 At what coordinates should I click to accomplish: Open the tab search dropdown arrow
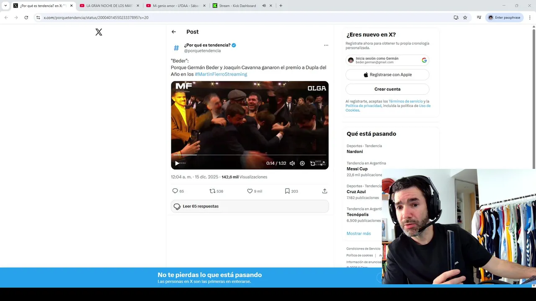pyautogui.click(x=5, y=6)
